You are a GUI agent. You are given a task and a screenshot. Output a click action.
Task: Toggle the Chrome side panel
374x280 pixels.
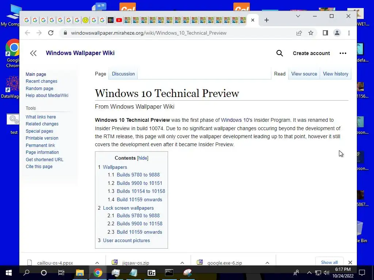[x=325, y=33]
